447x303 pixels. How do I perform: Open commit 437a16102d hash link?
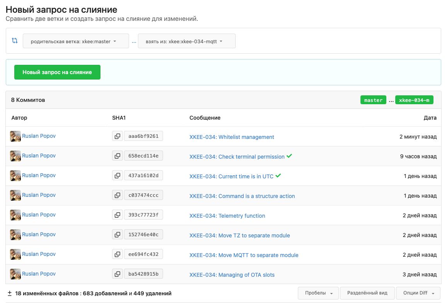143,175
